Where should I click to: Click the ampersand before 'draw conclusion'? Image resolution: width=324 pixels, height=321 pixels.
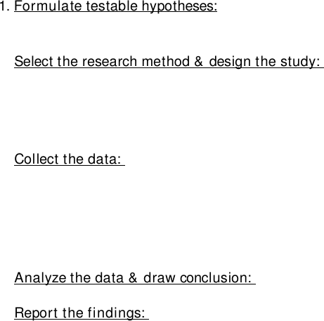pyautogui.click(x=133, y=278)
